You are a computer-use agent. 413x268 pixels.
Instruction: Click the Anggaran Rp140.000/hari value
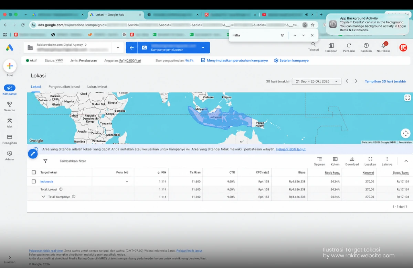pos(130,60)
